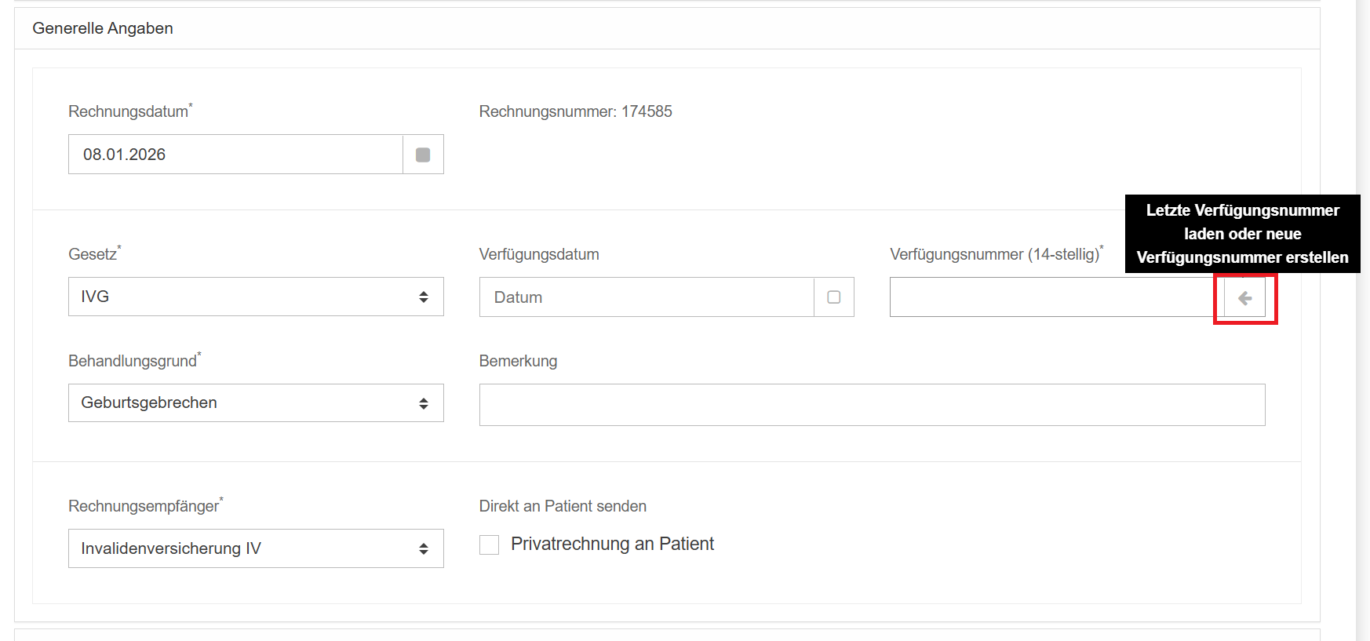Focus the Verfügungsdatum field with Datum placeholder
Screen dimensions: 1370x641
pyautogui.click(x=646, y=297)
